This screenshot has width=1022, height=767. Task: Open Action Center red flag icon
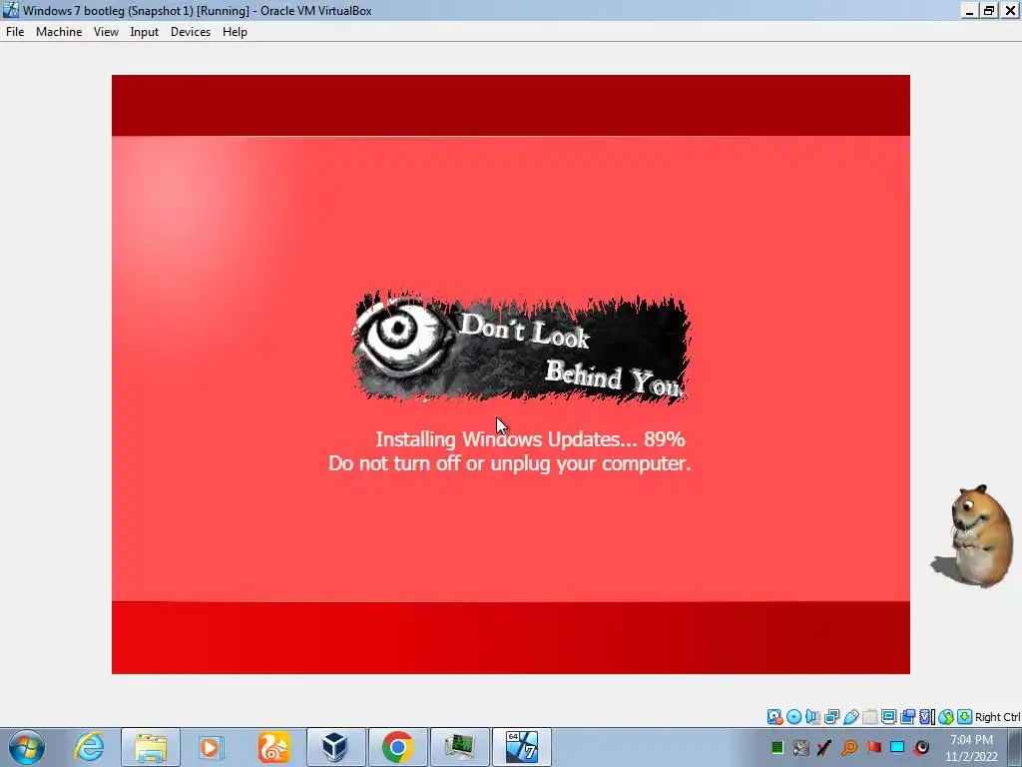(x=873, y=747)
